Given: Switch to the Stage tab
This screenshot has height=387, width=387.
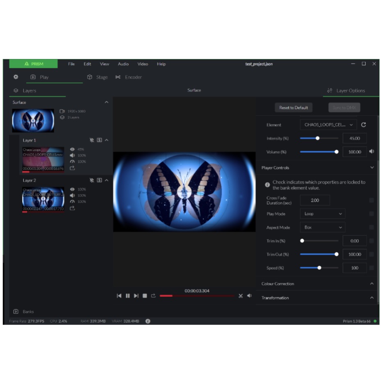Looking at the screenshot, I should tap(98, 77).
